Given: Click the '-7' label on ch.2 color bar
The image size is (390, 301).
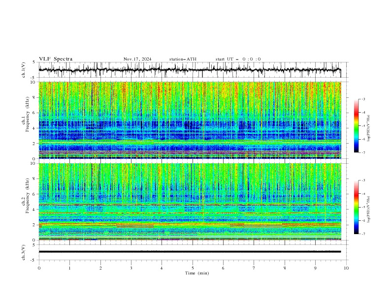Looking at the screenshot, I should 363,234.
